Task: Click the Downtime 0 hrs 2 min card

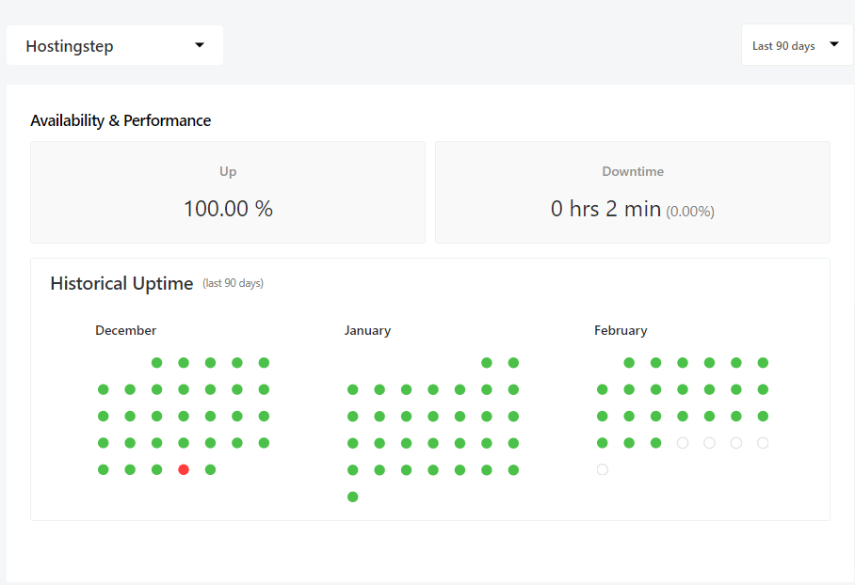Action: click(x=633, y=192)
